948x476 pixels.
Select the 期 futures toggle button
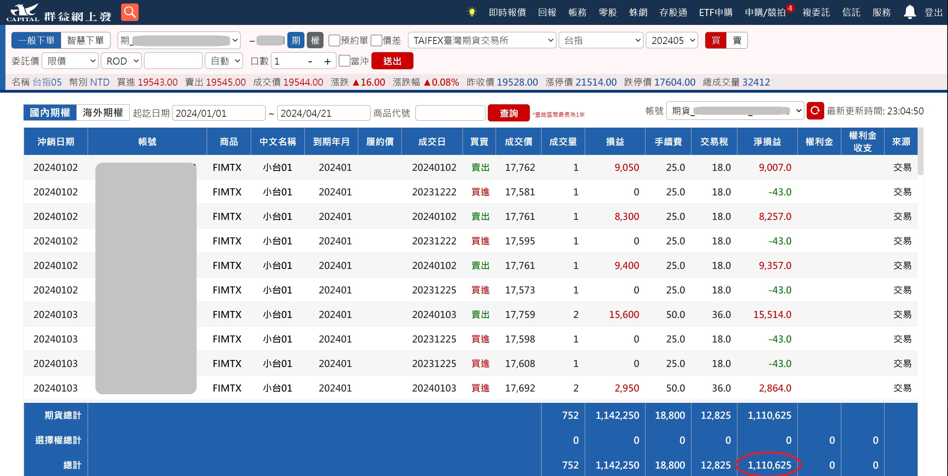296,40
